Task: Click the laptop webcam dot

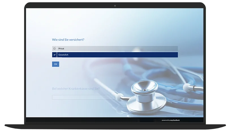Action: pos(115,6)
